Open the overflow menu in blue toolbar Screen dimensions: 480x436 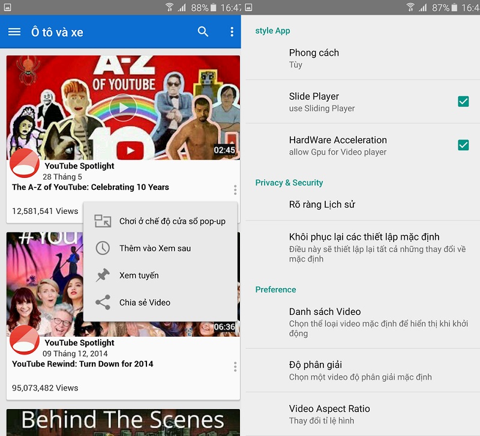pos(232,32)
